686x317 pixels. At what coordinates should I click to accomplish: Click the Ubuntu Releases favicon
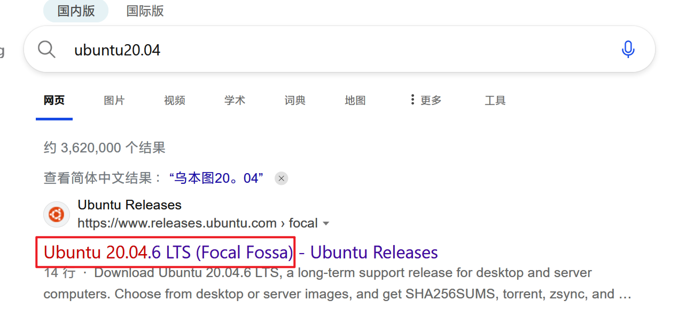coord(56,214)
